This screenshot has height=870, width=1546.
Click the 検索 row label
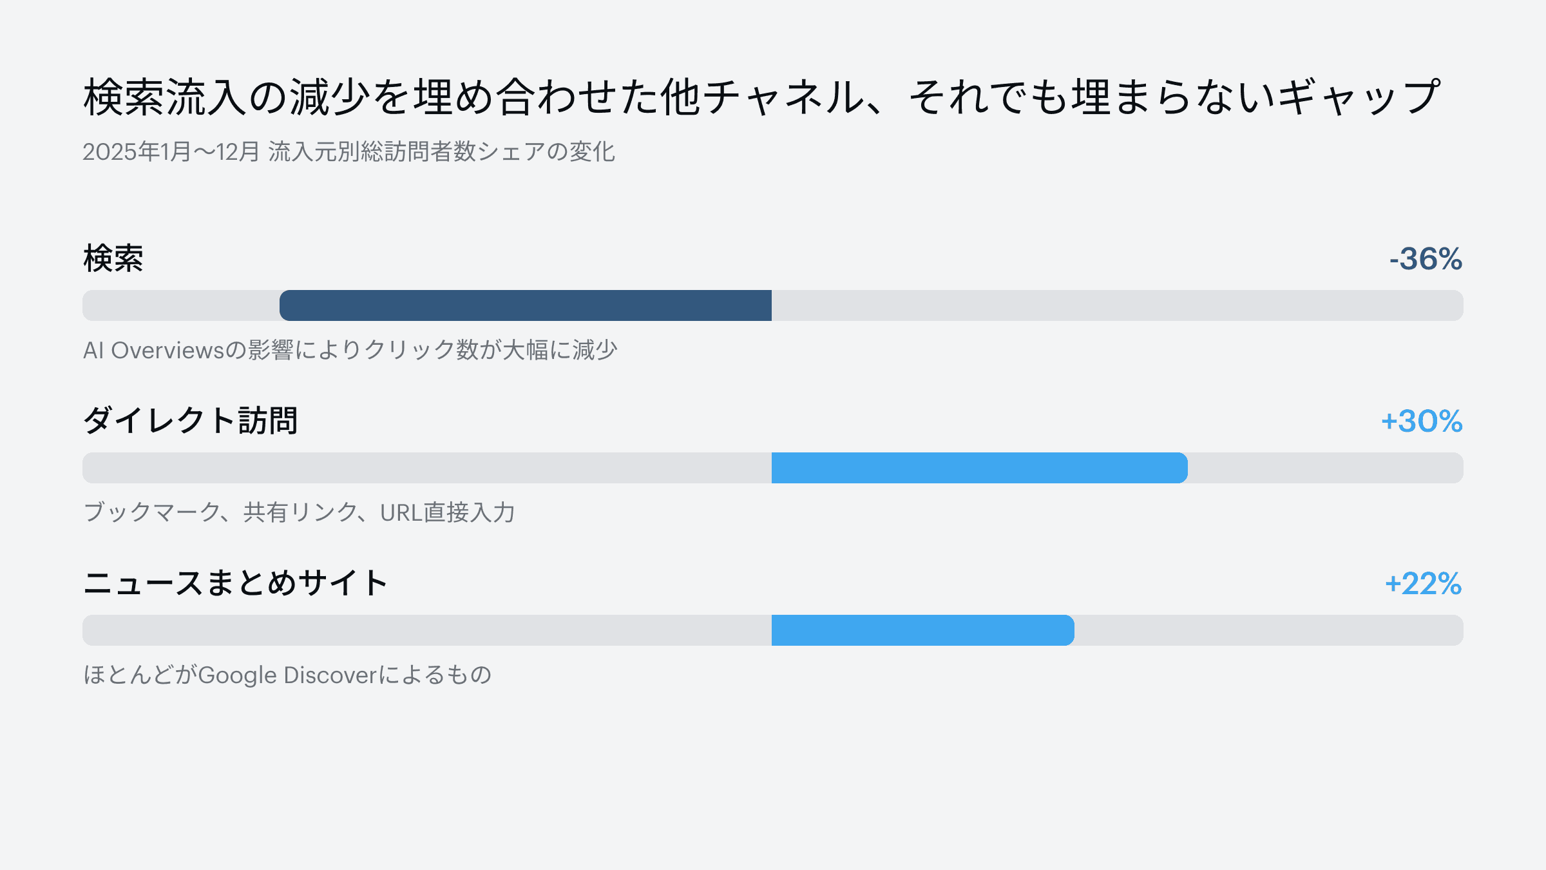(113, 258)
